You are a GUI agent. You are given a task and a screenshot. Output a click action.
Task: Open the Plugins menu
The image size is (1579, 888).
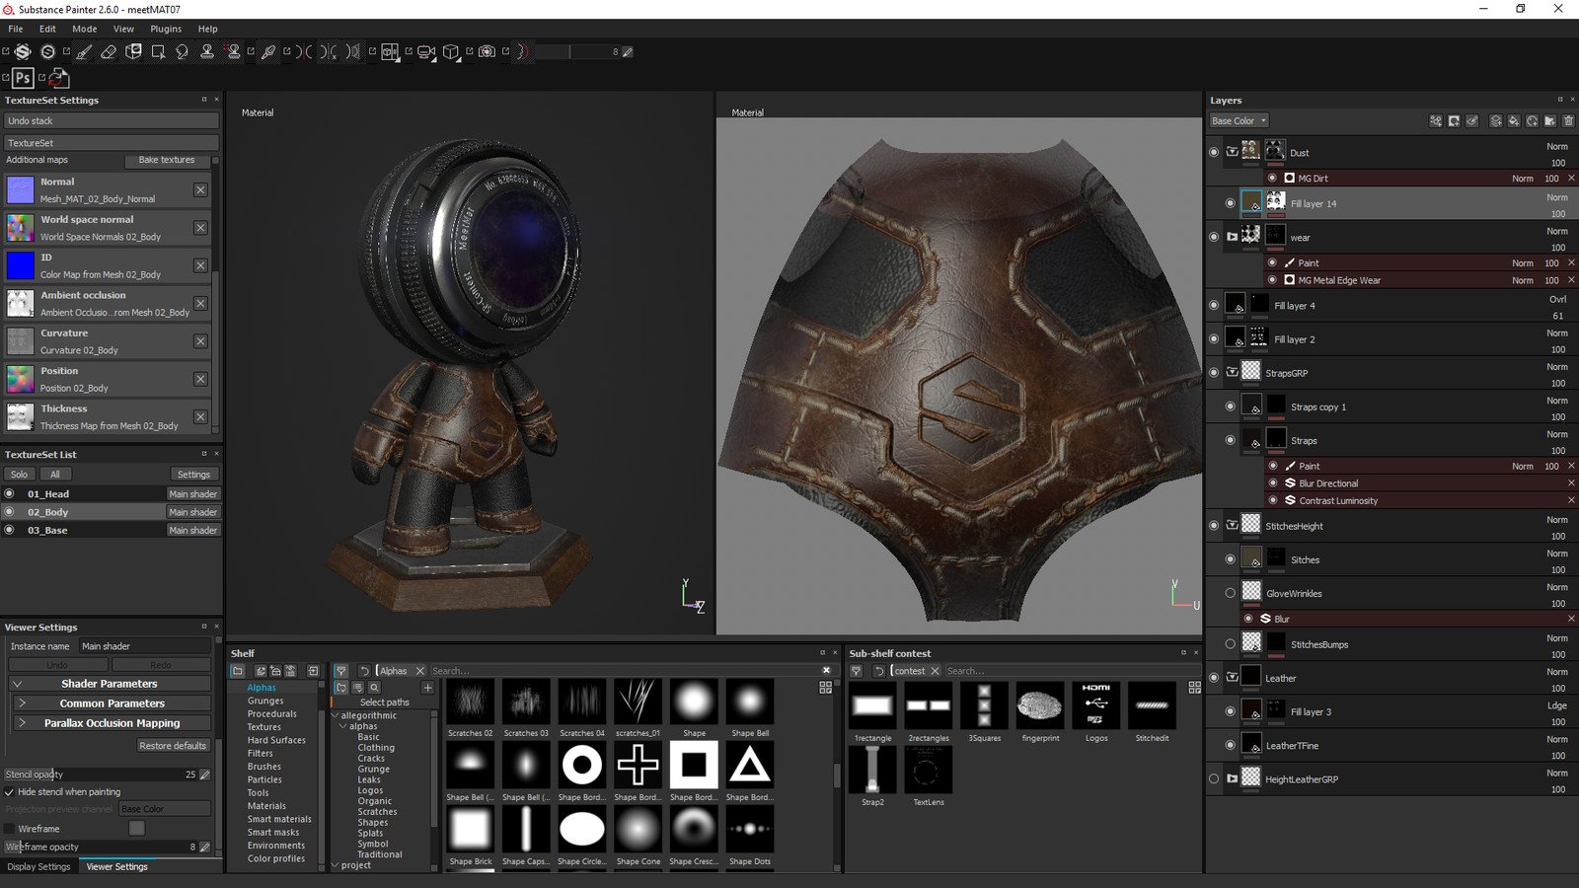[165, 29]
